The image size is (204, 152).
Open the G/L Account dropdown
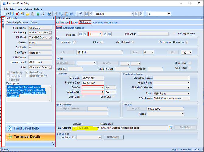(98, 128)
